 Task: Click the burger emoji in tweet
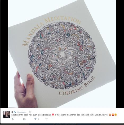tap(110, 115)
